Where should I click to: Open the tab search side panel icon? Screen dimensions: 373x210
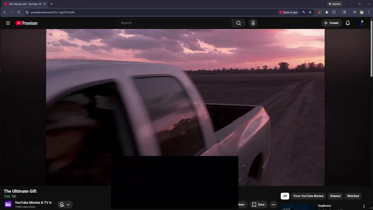(x=344, y=12)
